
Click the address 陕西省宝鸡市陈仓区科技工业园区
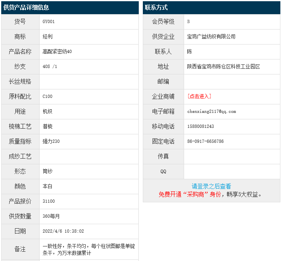(223, 66)
